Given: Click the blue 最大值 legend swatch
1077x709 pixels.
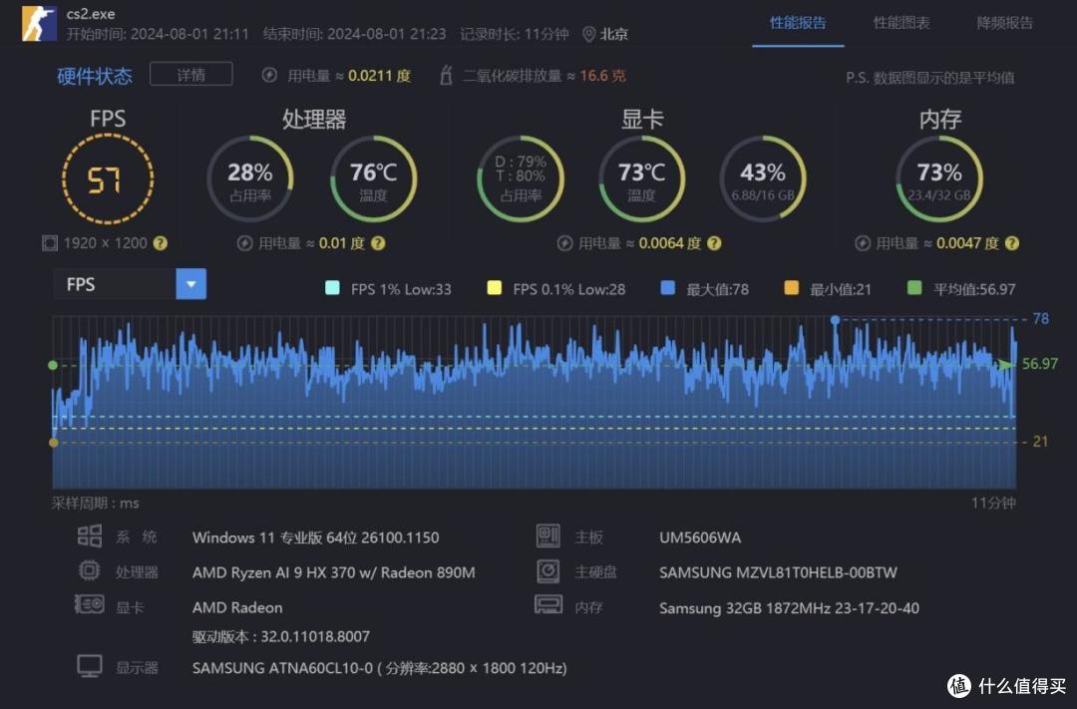Looking at the screenshot, I should pyautogui.click(x=667, y=288).
